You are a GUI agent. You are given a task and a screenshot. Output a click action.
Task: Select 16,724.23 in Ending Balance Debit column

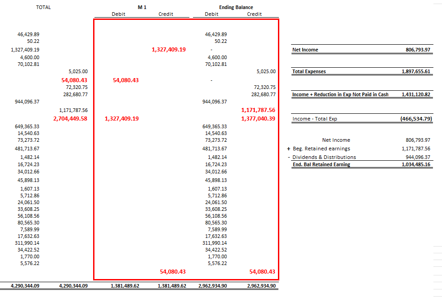(x=216, y=164)
